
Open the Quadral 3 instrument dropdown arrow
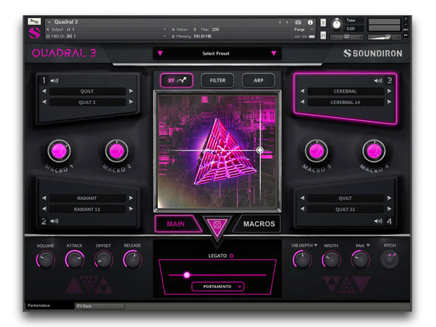coord(49,22)
